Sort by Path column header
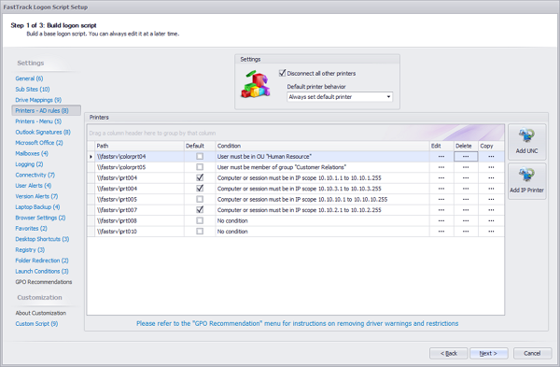 pos(140,146)
